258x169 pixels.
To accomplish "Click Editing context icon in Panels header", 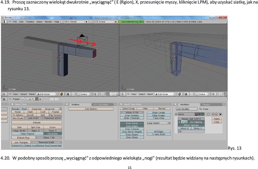I will point(37,99).
